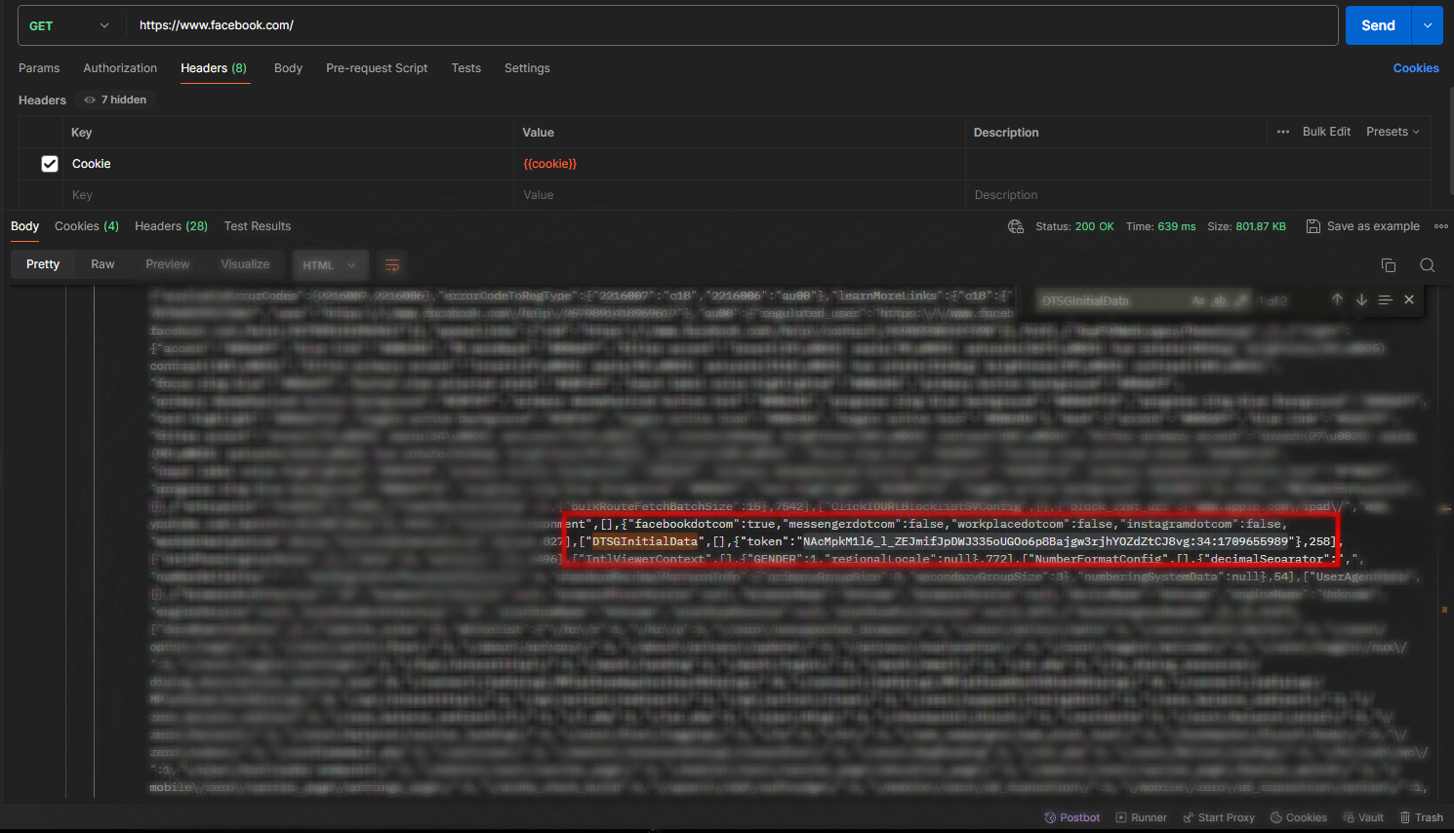Viewport: 1454px width, 833px height.
Task: Copy the response body with copy icon
Action: (1389, 265)
